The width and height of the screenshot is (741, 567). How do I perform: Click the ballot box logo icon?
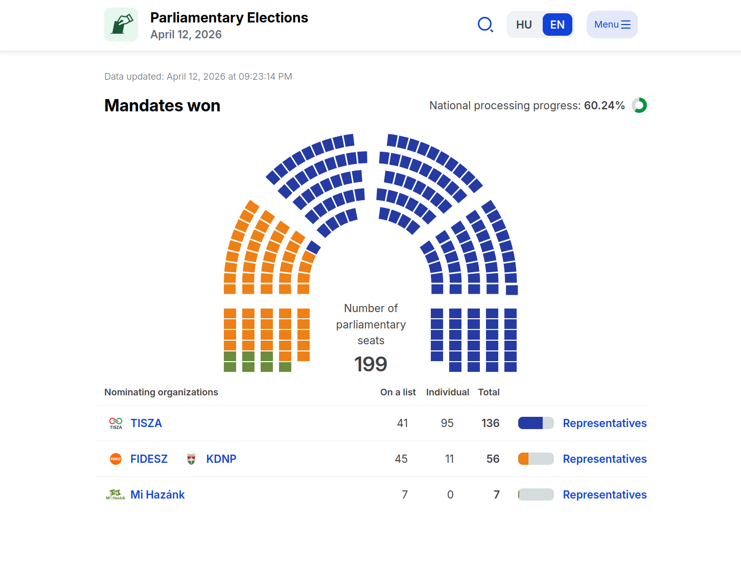(121, 25)
